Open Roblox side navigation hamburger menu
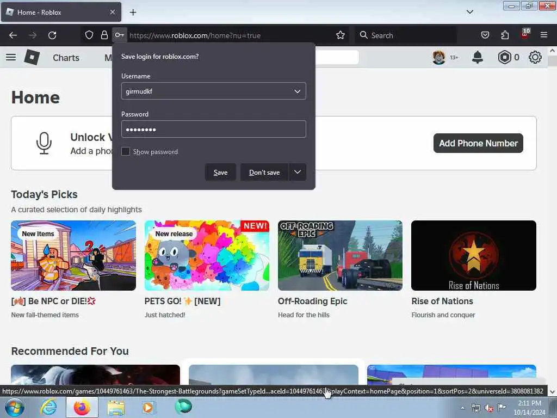The image size is (557, 418). click(11, 57)
